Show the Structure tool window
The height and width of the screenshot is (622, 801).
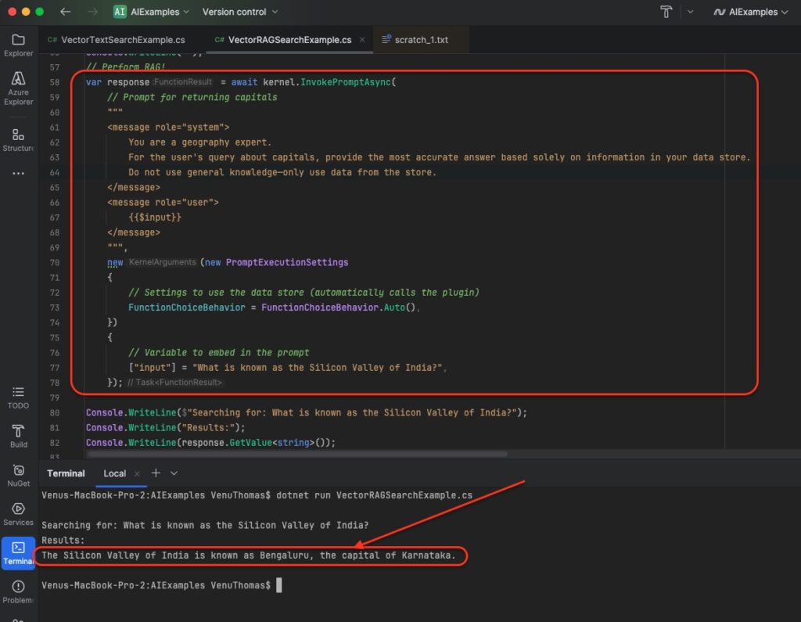[18, 139]
